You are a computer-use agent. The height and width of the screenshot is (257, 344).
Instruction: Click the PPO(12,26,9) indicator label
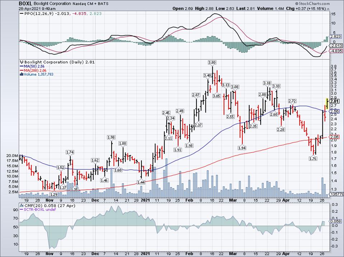(39, 14)
